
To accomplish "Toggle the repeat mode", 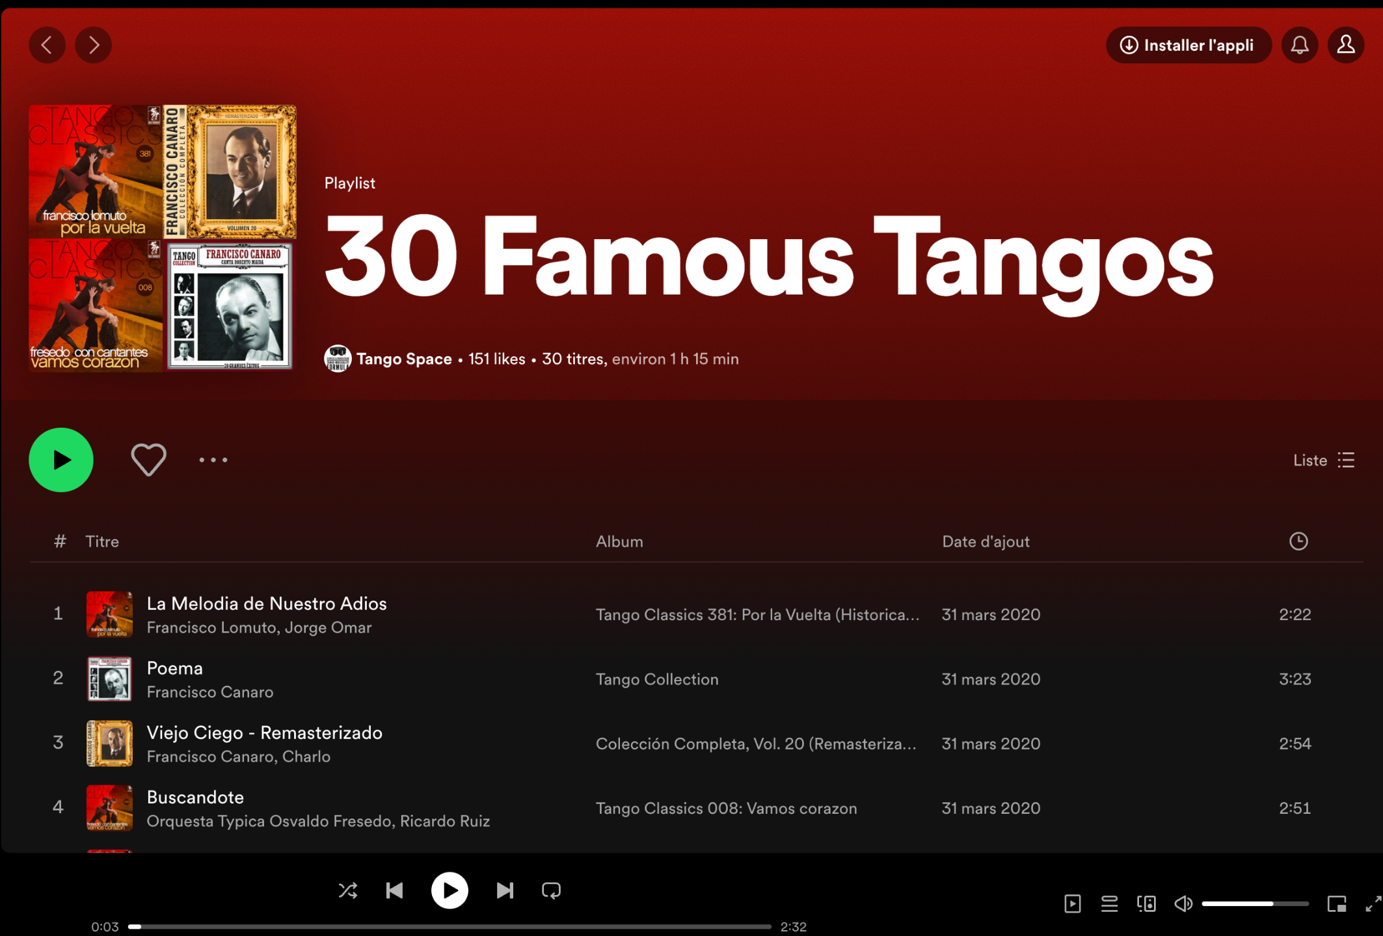I will click(551, 890).
